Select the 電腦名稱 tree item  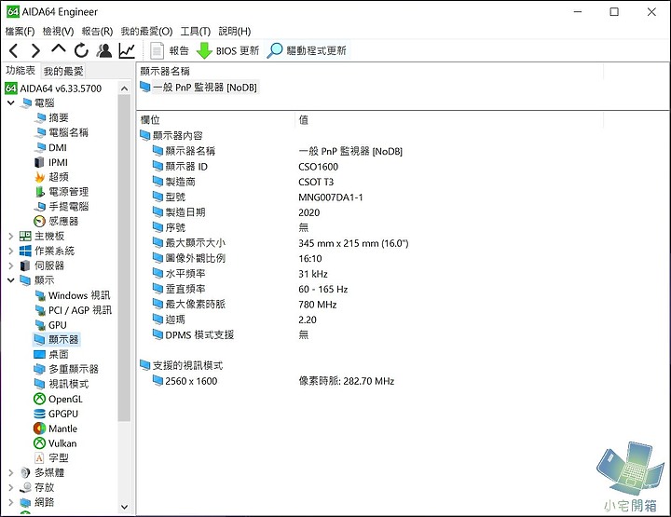[x=62, y=132]
